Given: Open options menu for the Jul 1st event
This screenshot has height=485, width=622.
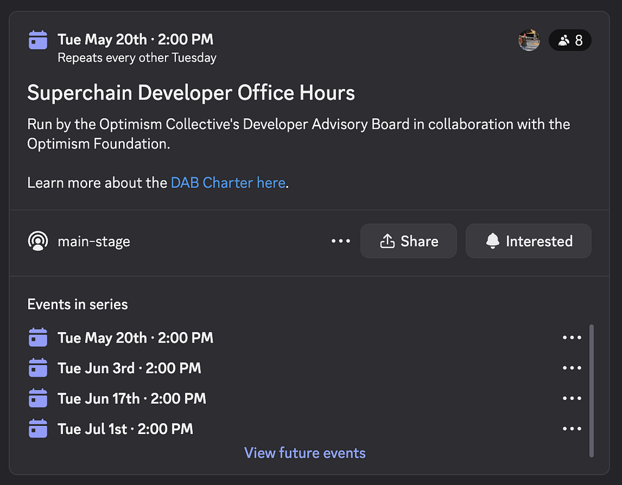Looking at the screenshot, I should pyautogui.click(x=572, y=429).
